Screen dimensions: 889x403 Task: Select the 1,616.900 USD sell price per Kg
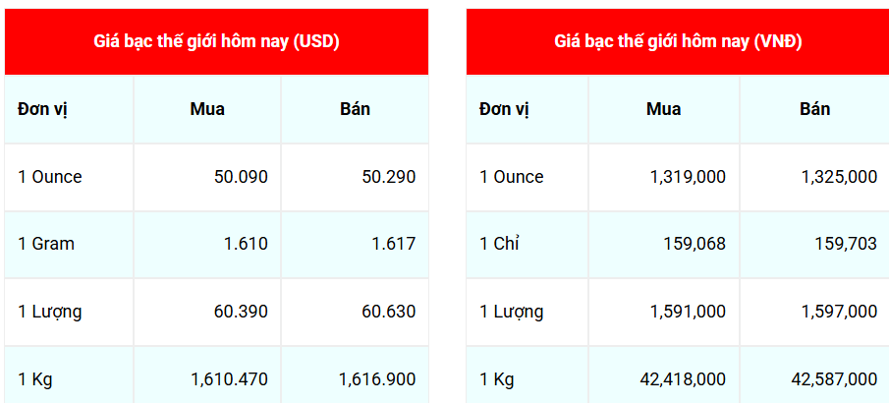click(x=376, y=378)
